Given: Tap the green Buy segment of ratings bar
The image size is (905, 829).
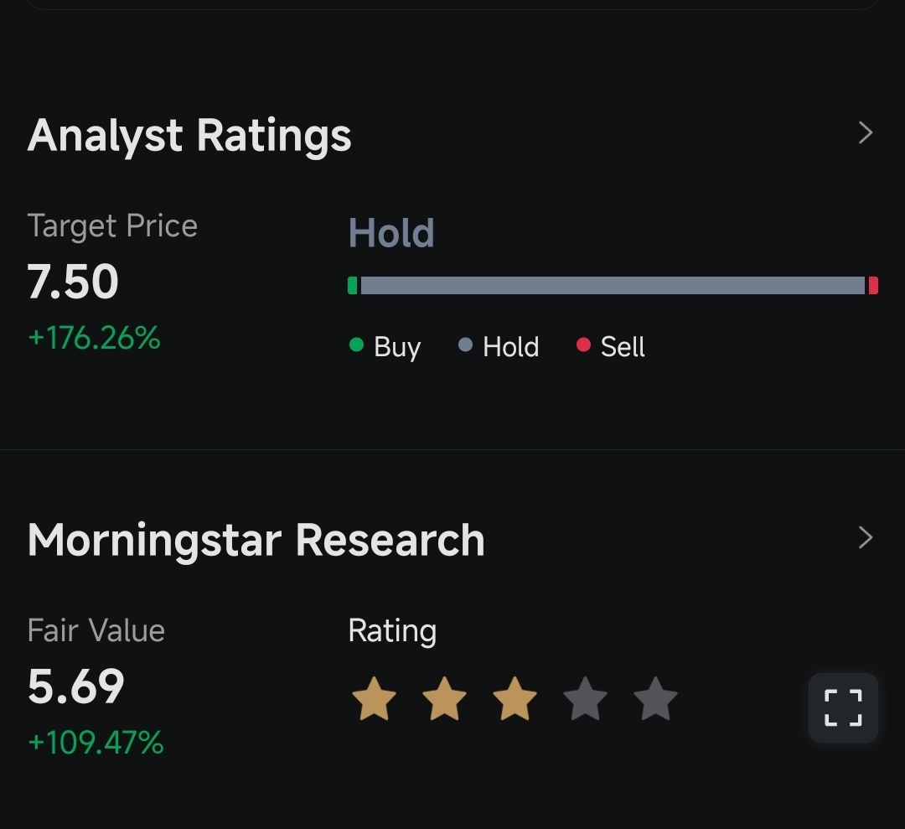Looking at the screenshot, I should click(x=353, y=285).
